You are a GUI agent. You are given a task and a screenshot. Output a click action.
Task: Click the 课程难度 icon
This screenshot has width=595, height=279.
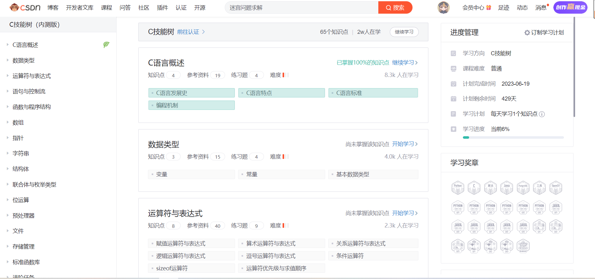click(x=453, y=69)
